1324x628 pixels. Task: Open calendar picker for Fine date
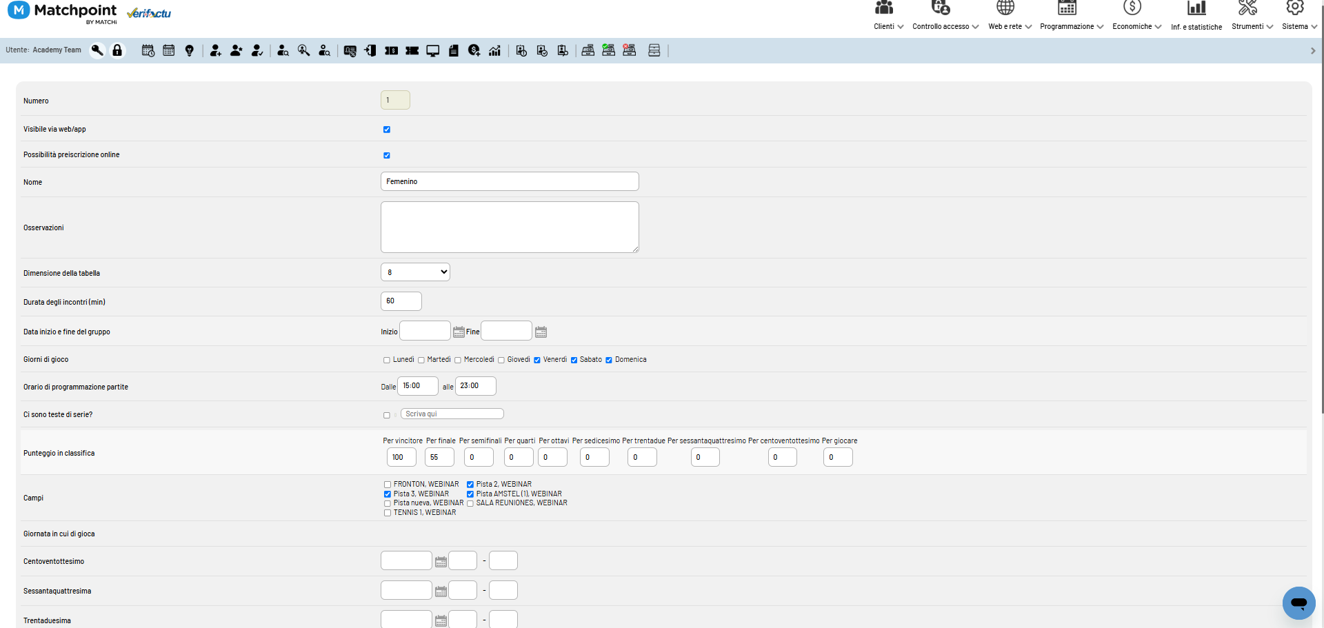pyautogui.click(x=541, y=332)
